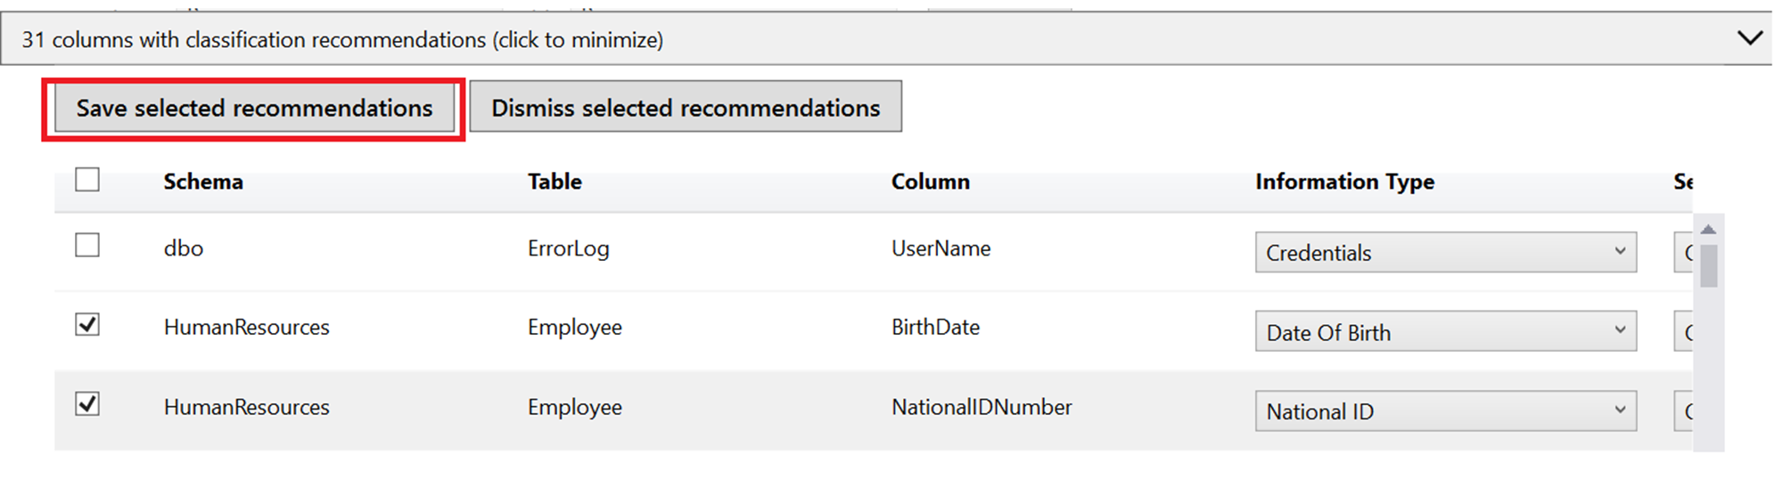1783x503 pixels.
Task: Open sensitivity dropdown in the BirthDate row
Action: [x=1684, y=332]
